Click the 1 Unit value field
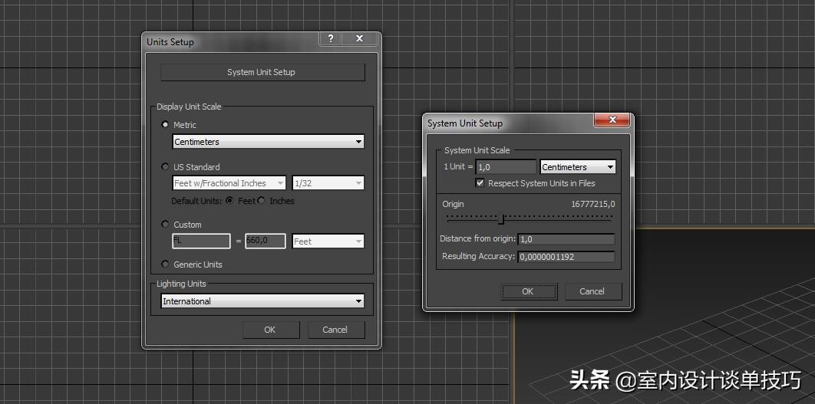The height and width of the screenshot is (404, 815). pos(506,167)
